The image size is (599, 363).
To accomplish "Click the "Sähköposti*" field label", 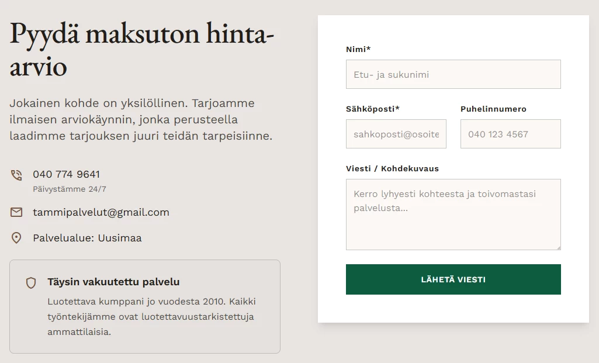I will click(x=372, y=109).
